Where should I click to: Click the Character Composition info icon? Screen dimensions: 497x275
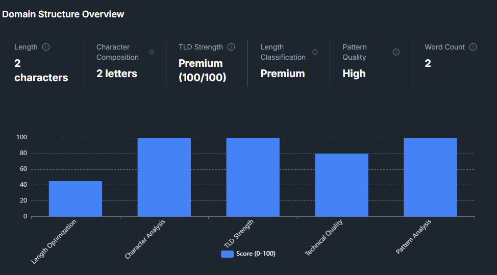pyautogui.click(x=152, y=52)
